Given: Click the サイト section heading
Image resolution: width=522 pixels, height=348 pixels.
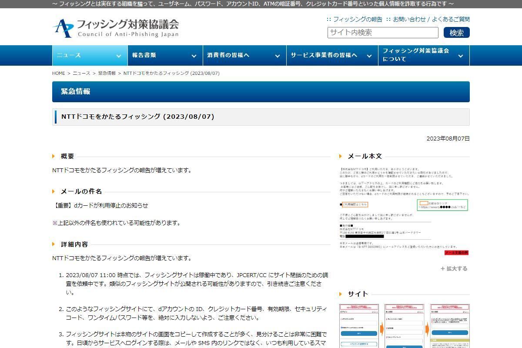Looking at the screenshot, I should (x=358, y=294).
